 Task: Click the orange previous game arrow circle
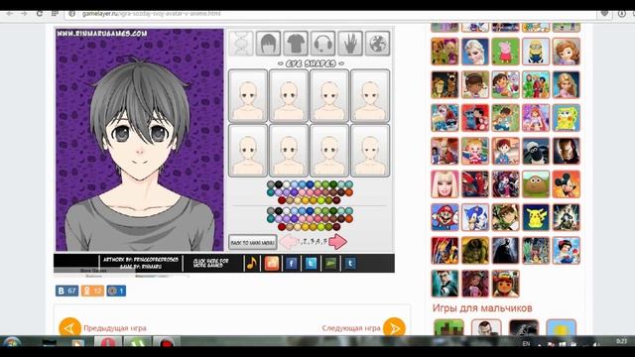[x=69, y=328]
